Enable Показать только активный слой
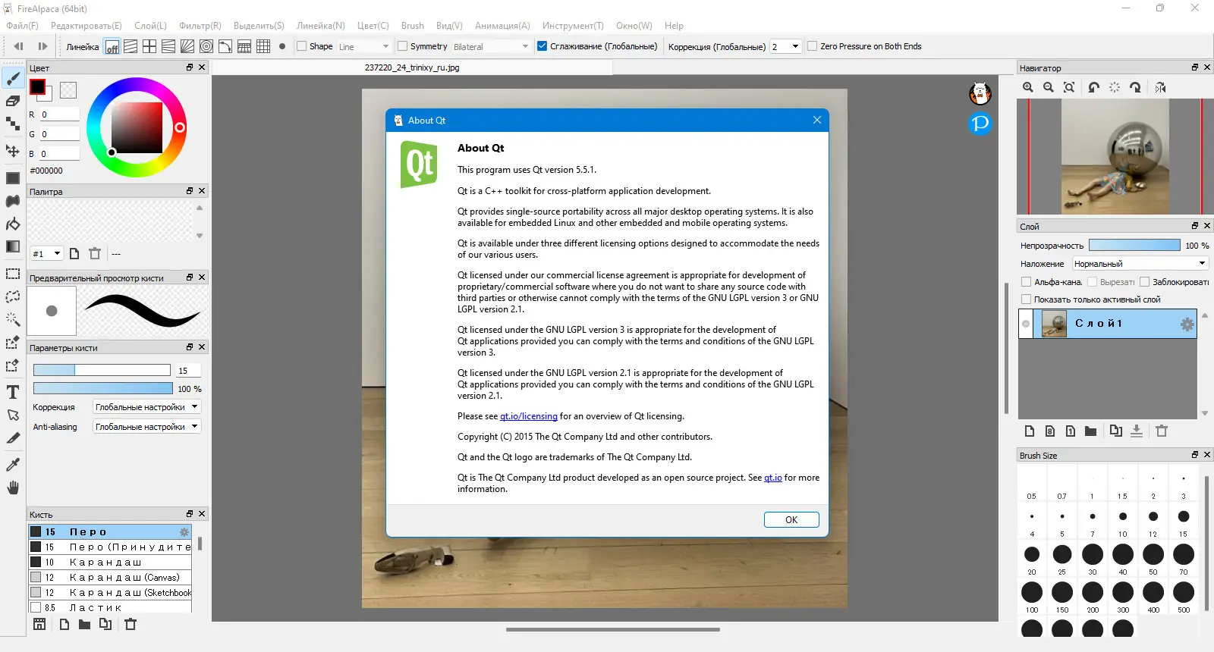Image resolution: width=1214 pixels, height=652 pixels. point(1026,299)
